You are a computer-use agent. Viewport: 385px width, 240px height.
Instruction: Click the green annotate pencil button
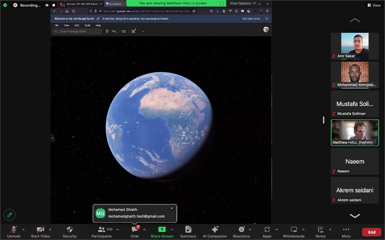point(10,215)
